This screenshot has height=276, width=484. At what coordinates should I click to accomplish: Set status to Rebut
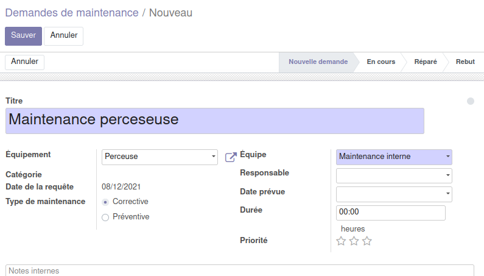coord(465,62)
